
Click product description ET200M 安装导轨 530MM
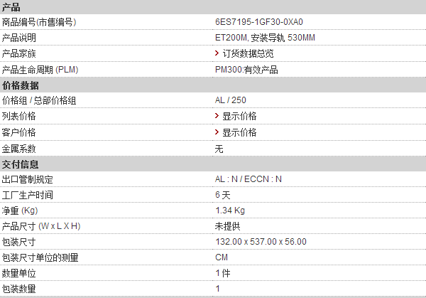coord(265,38)
